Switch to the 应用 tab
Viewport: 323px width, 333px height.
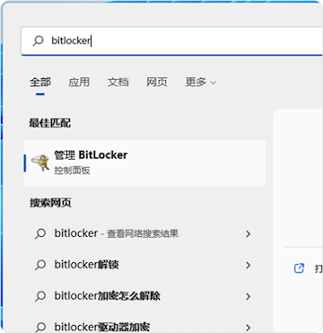(79, 82)
